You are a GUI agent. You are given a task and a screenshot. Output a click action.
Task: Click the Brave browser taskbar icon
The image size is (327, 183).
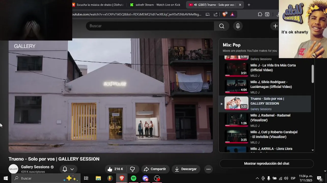tap(122, 178)
